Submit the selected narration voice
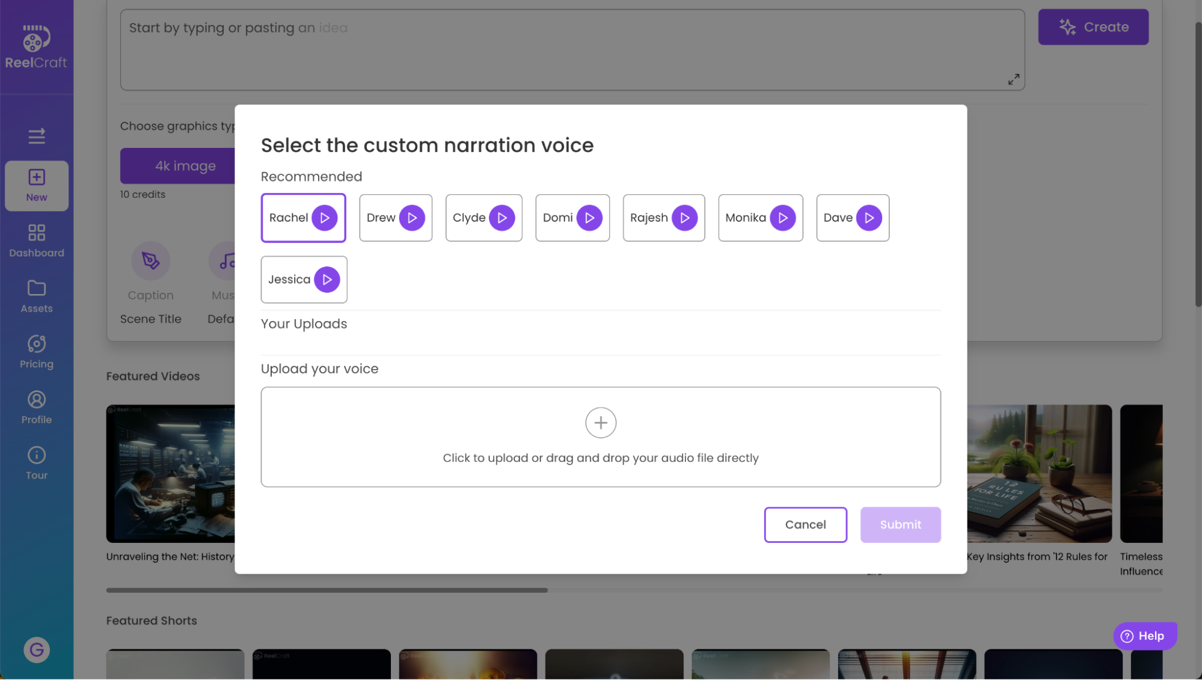The height and width of the screenshot is (680, 1202). [x=900, y=525]
